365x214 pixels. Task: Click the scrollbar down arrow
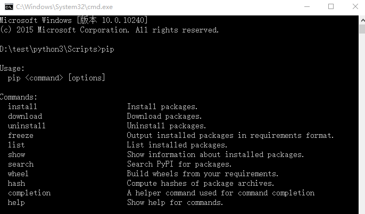click(361, 210)
